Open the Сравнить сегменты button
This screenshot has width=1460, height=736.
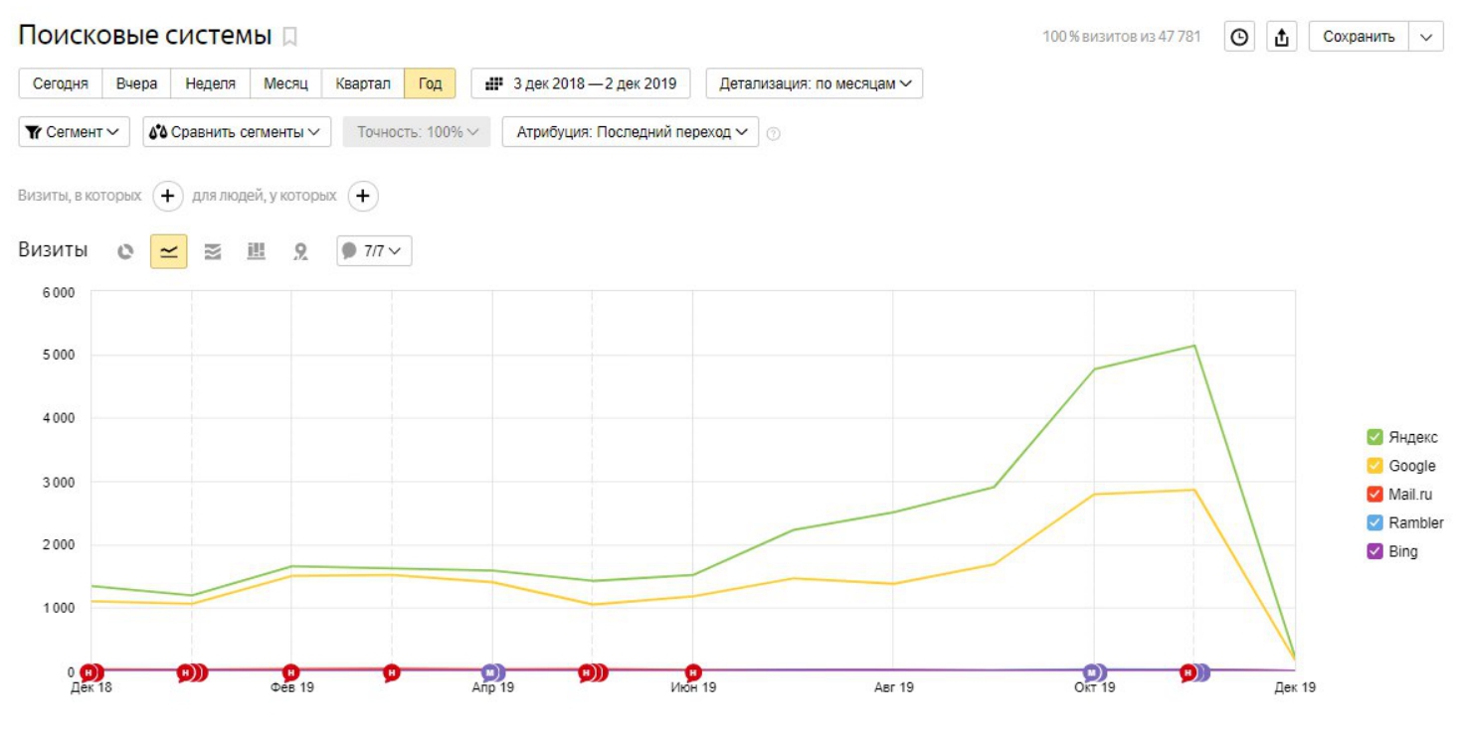tap(237, 132)
